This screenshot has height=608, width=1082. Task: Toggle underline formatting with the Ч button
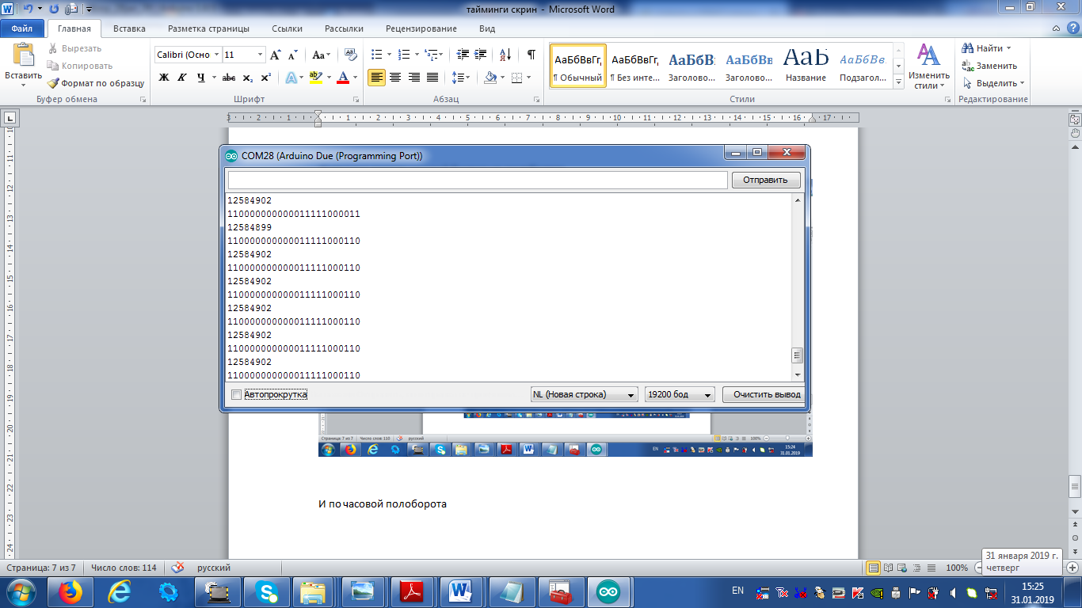(200, 78)
